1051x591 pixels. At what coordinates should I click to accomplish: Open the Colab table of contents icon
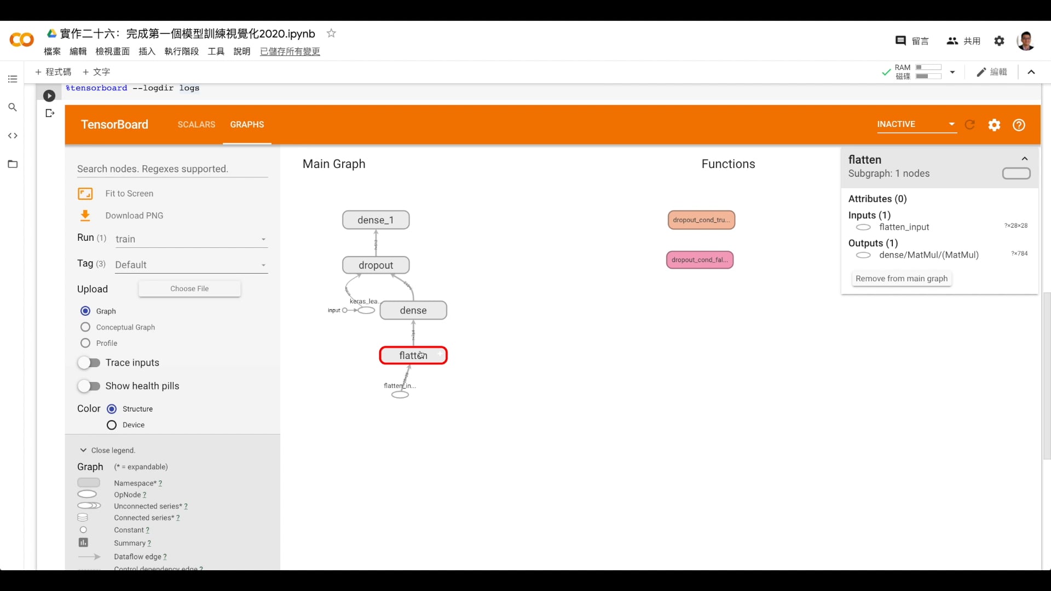click(x=13, y=79)
